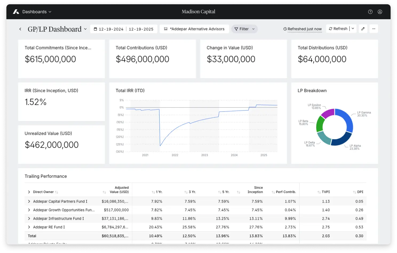Viewport: 397px width, 253px height.
Task: Click the 9.99% Perf Contrib. cell
Action: 290,219
